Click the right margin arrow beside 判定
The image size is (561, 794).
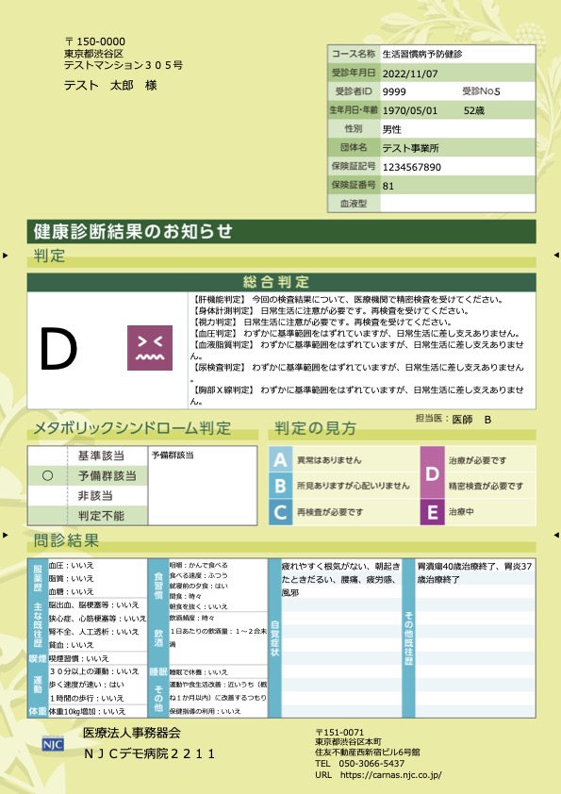coord(556,256)
